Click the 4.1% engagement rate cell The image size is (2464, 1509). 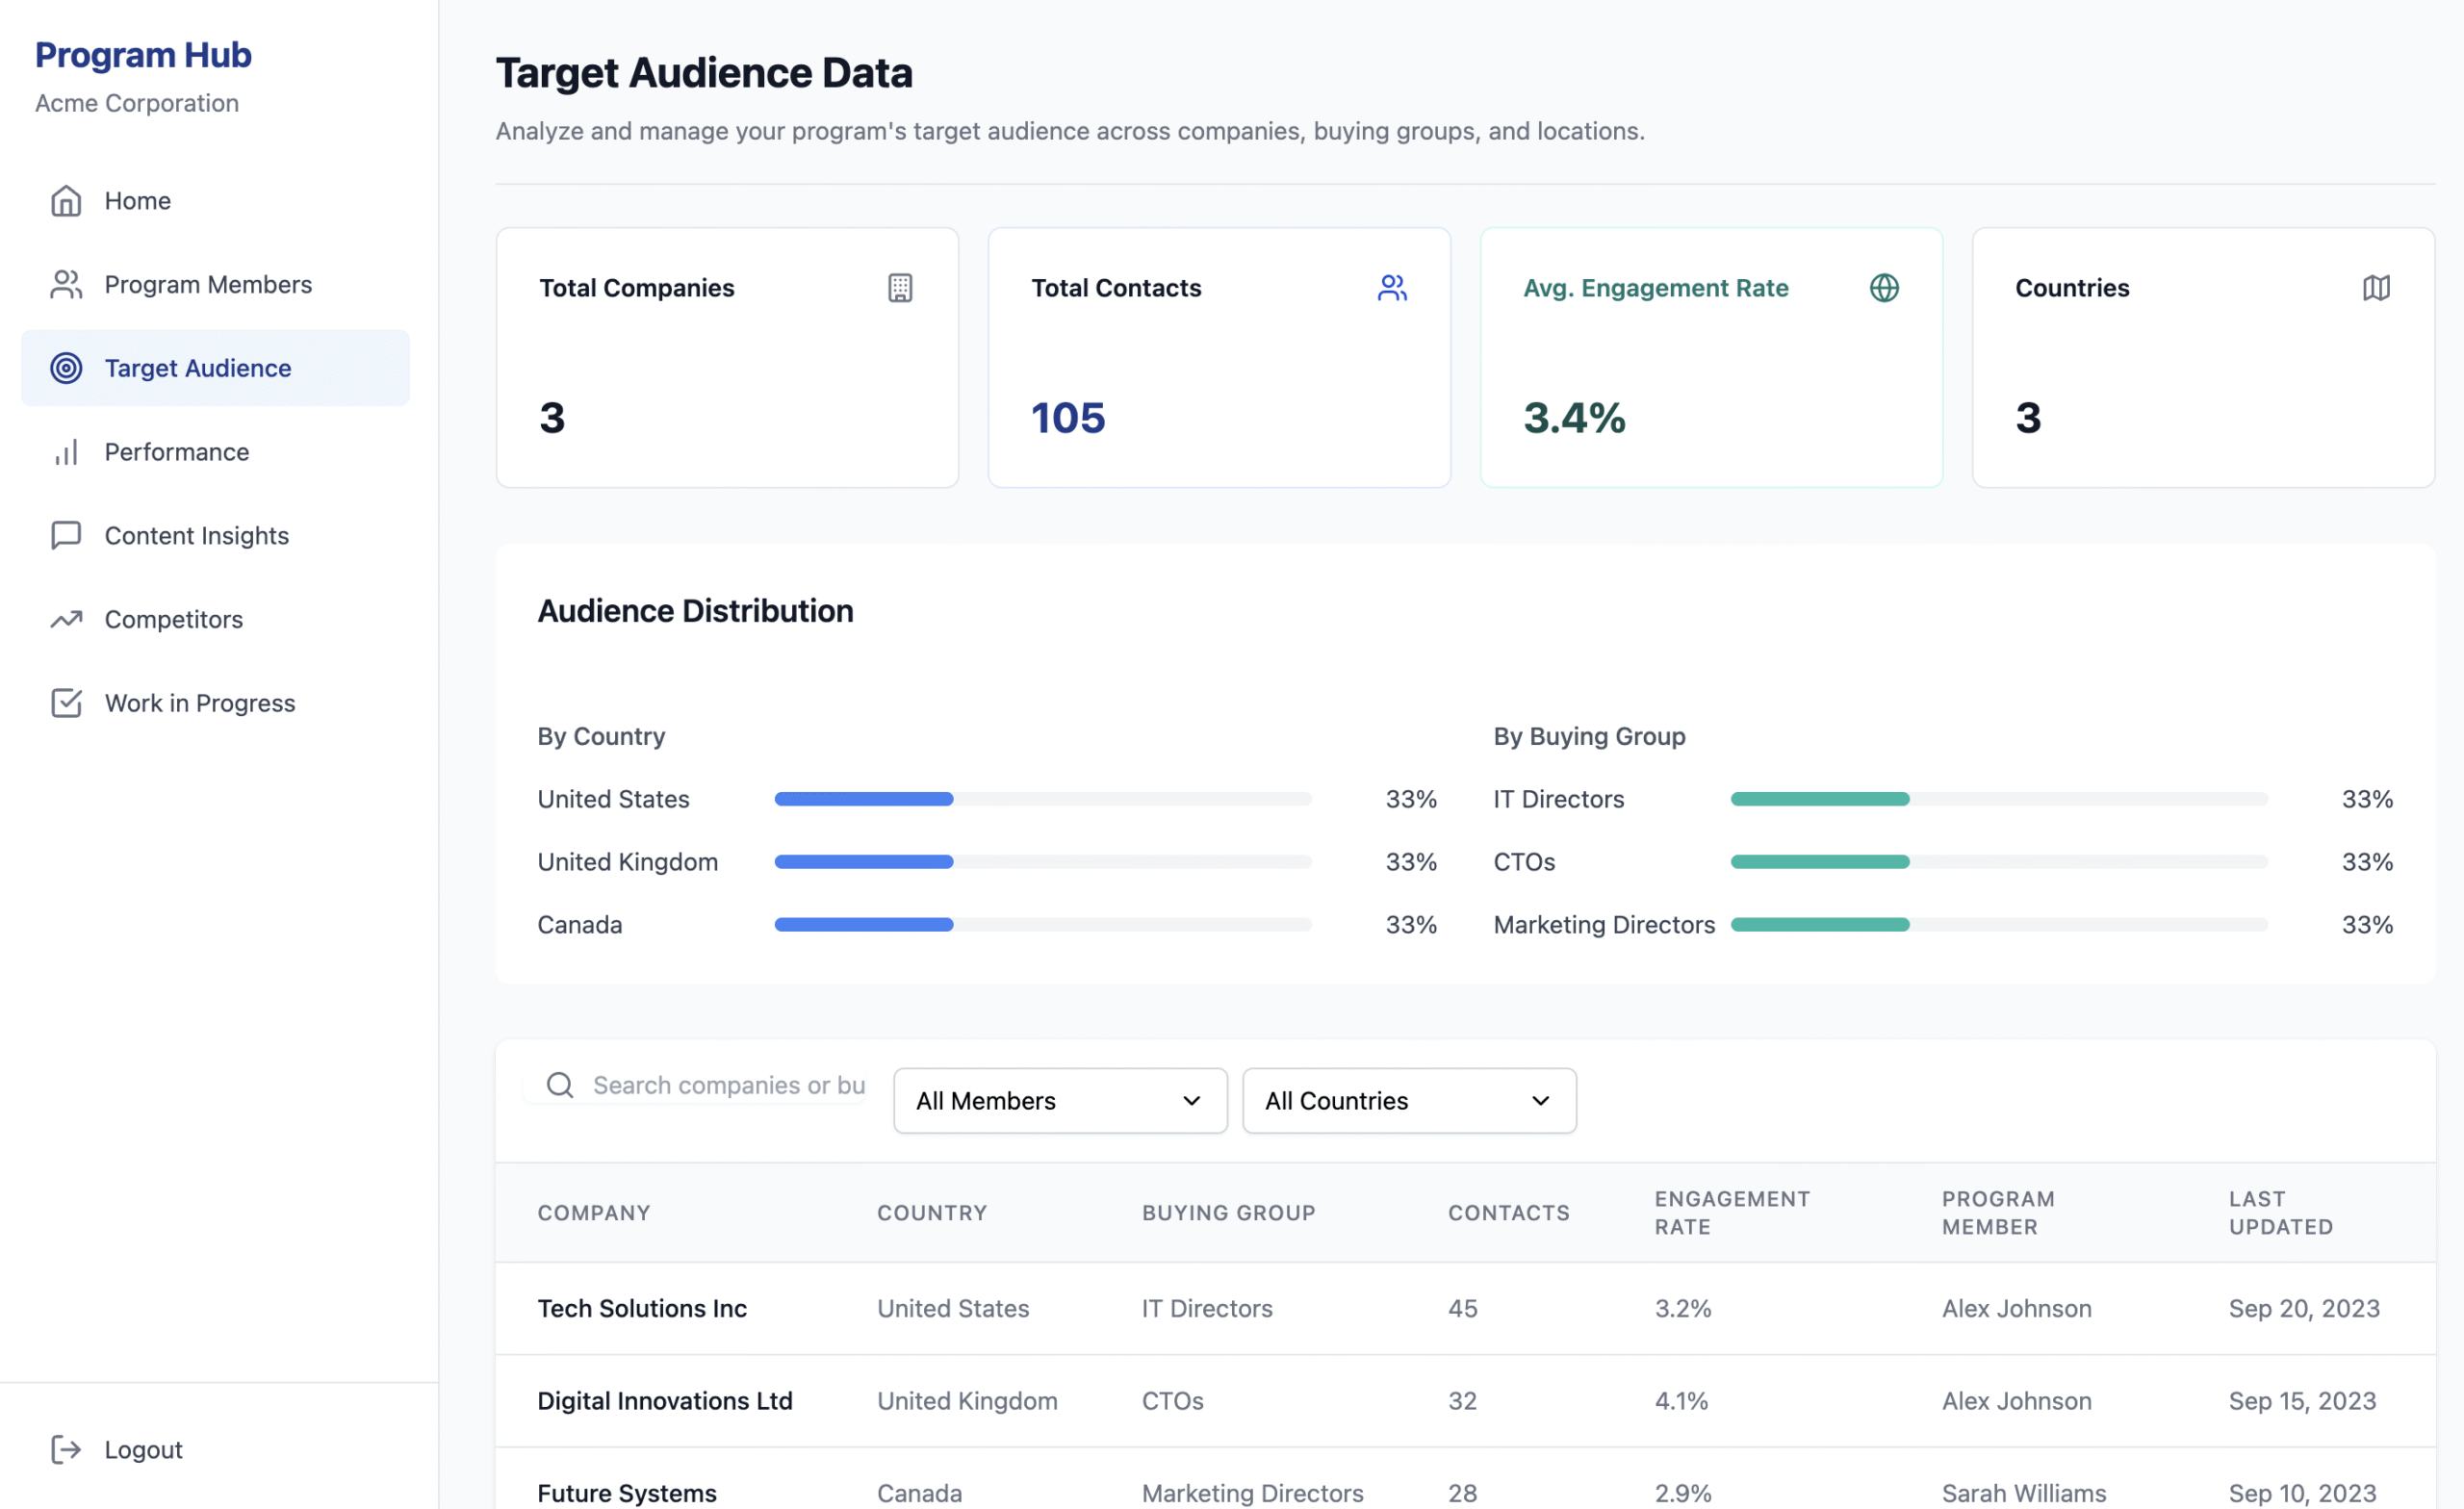point(1682,1401)
